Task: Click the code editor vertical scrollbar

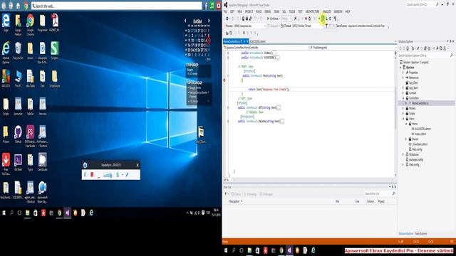Action: (x=395, y=113)
